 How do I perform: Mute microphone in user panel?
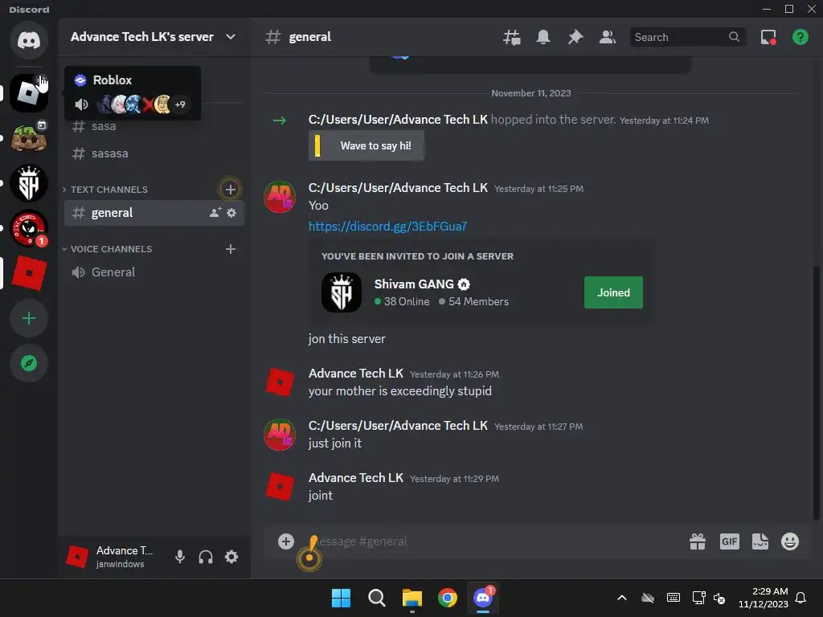coord(180,557)
